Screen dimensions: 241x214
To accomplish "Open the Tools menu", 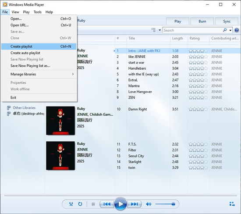I will click(x=38, y=12).
